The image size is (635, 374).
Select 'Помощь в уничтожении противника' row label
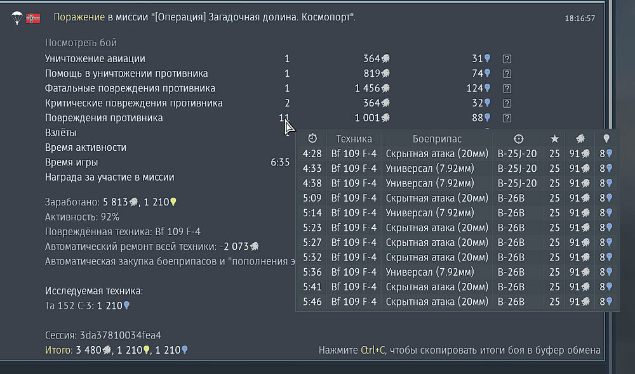point(126,73)
